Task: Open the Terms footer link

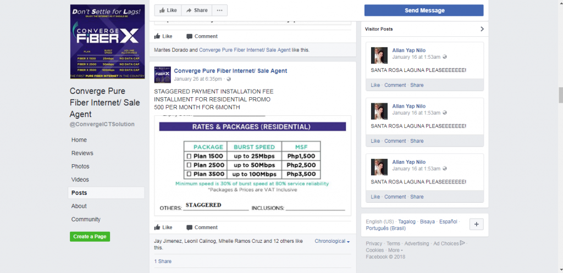Action: [393, 243]
